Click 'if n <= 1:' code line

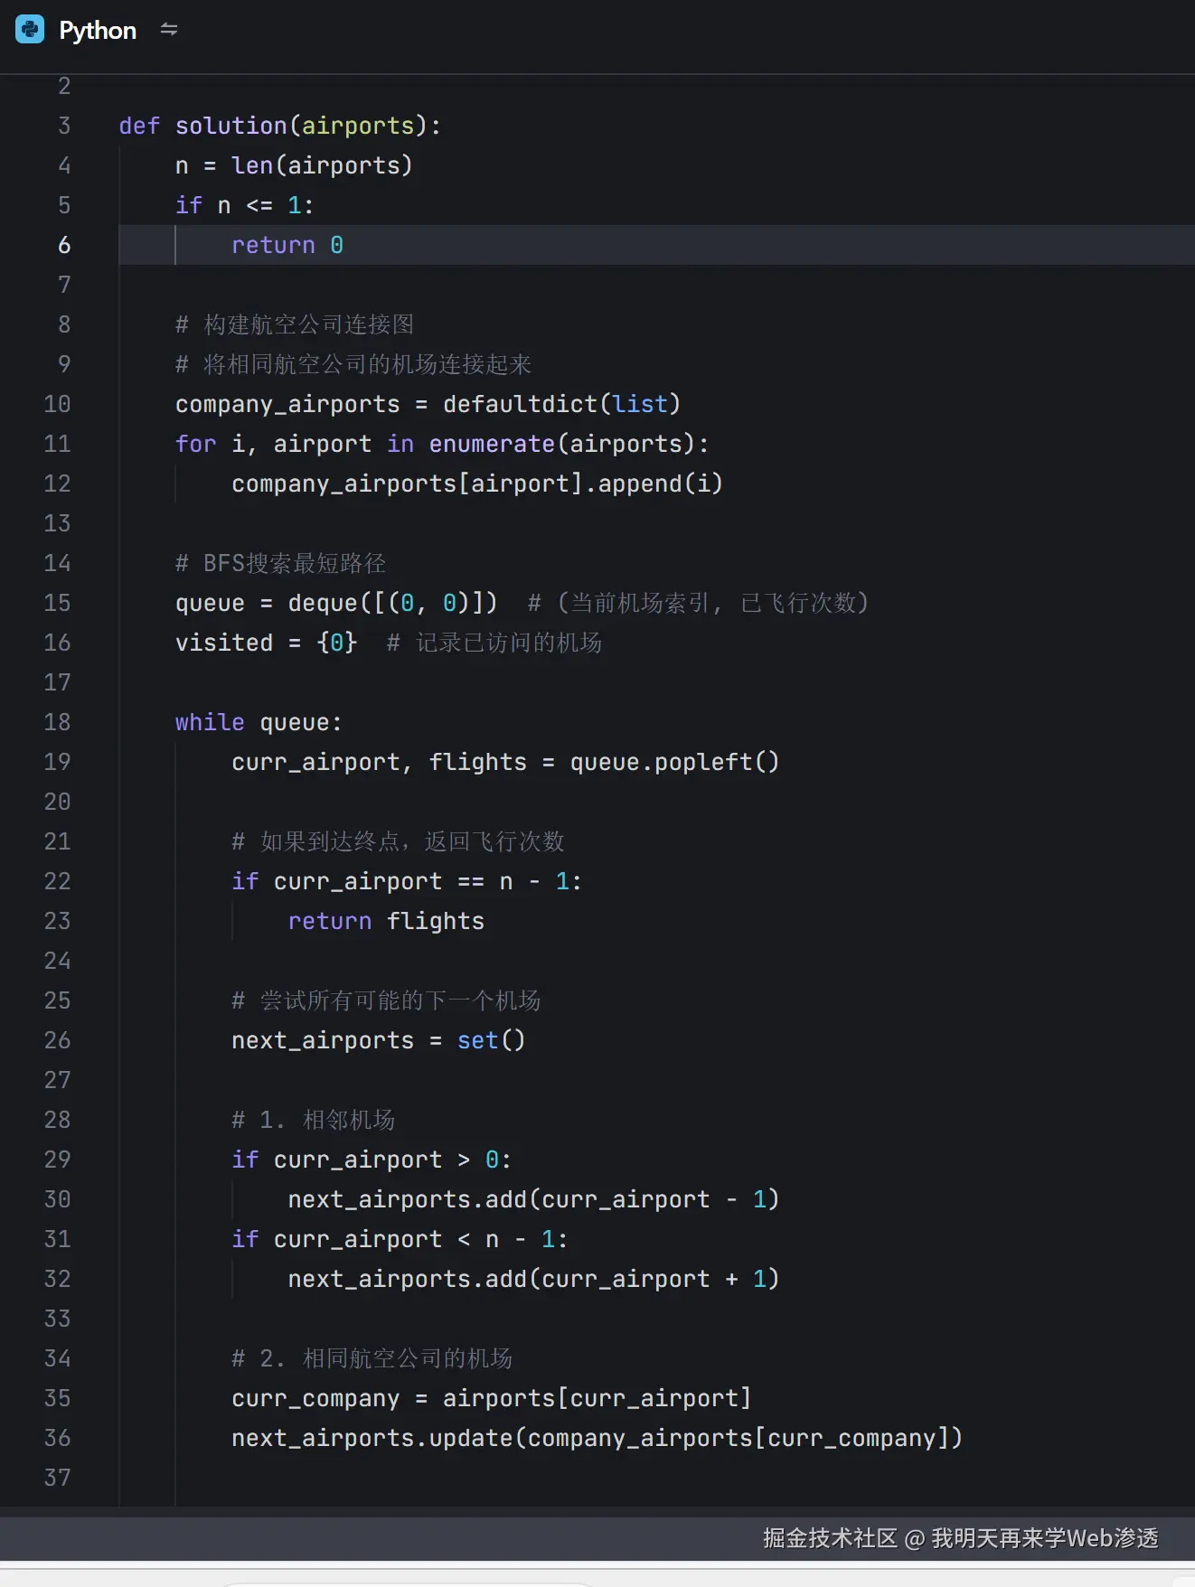(244, 205)
